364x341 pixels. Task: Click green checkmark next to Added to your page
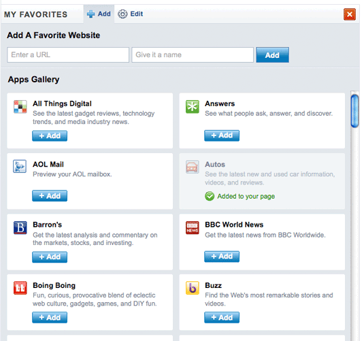coord(210,196)
